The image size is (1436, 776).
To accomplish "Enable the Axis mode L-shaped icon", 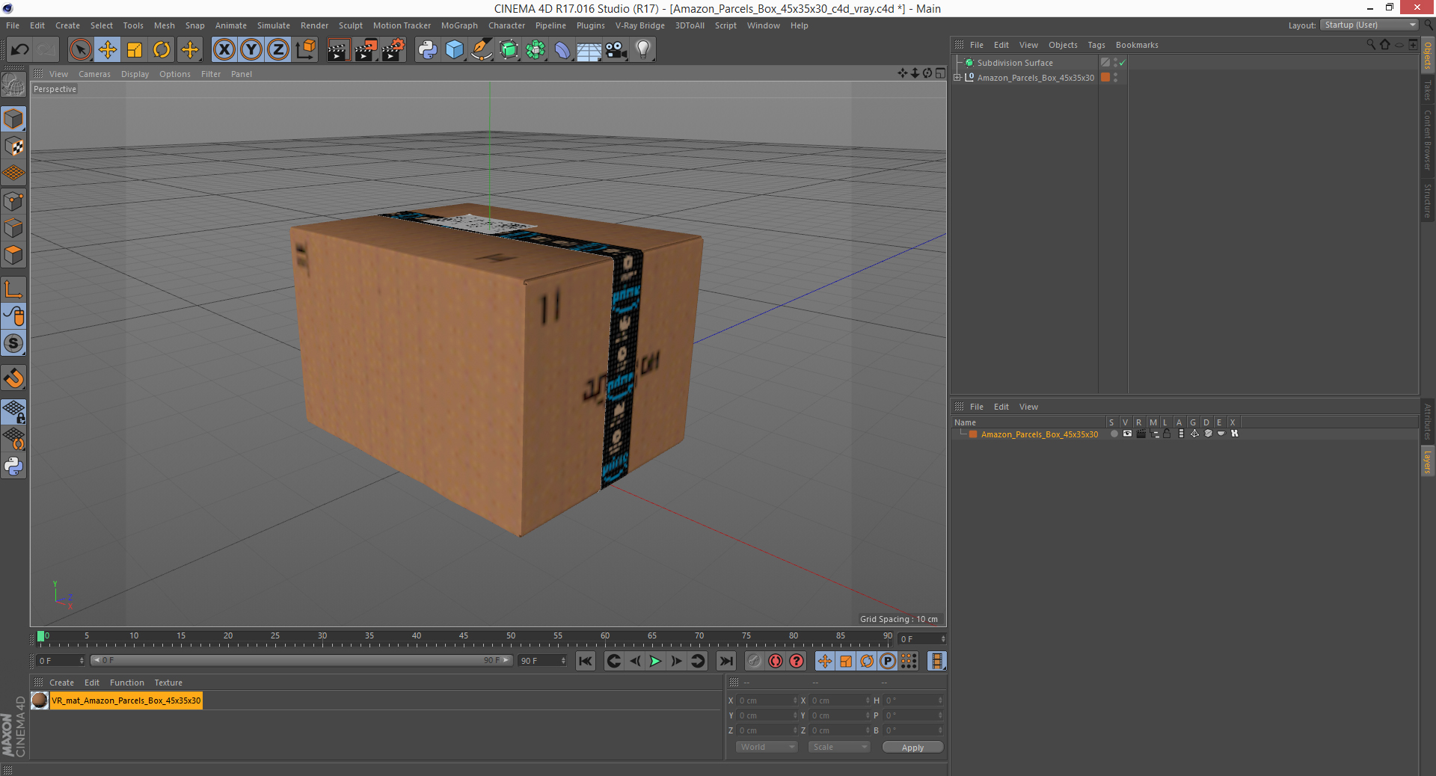I will pyautogui.click(x=13, y=289).
